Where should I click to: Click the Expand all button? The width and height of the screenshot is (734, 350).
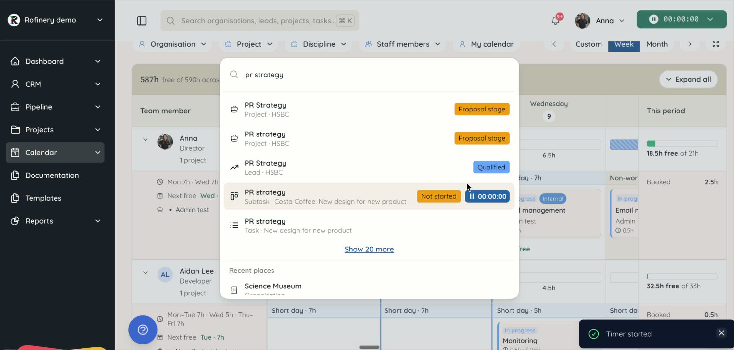pyautogui.click(x=688, y=79)
